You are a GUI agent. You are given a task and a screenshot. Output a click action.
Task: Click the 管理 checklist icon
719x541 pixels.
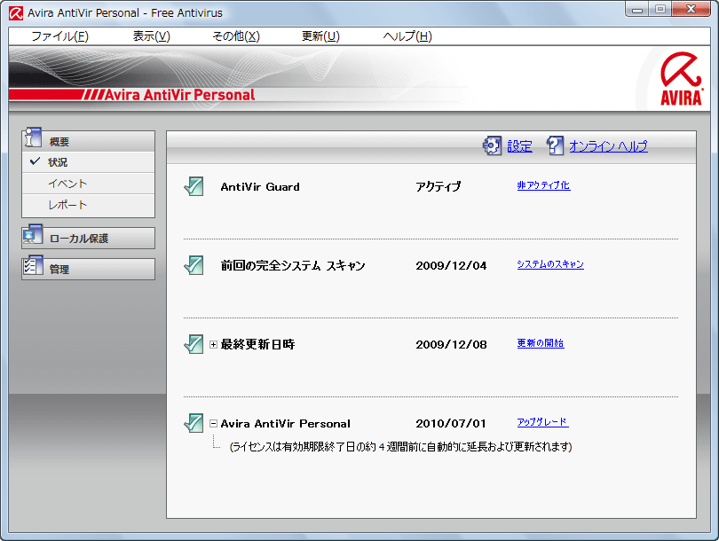33,265
